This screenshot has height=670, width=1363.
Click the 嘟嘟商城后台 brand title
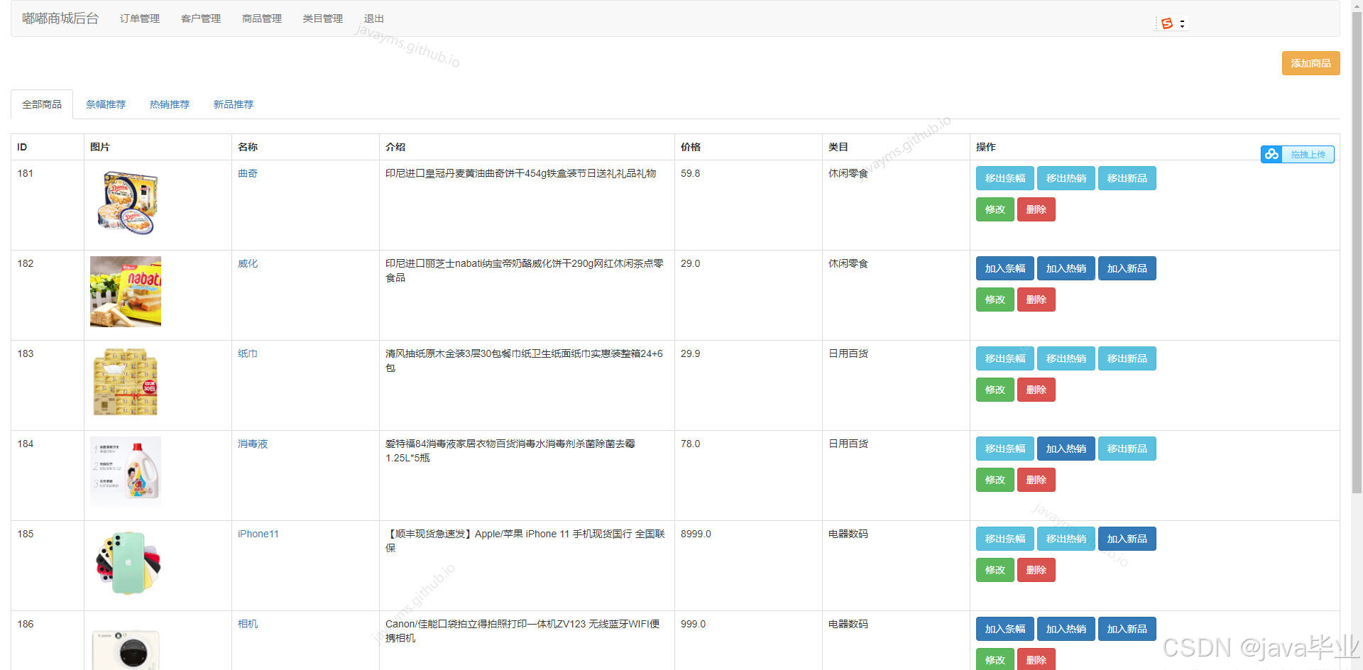[60, 18]
